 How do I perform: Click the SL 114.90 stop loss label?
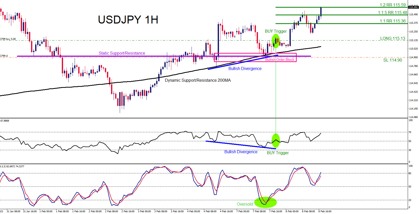click(393, 60)
